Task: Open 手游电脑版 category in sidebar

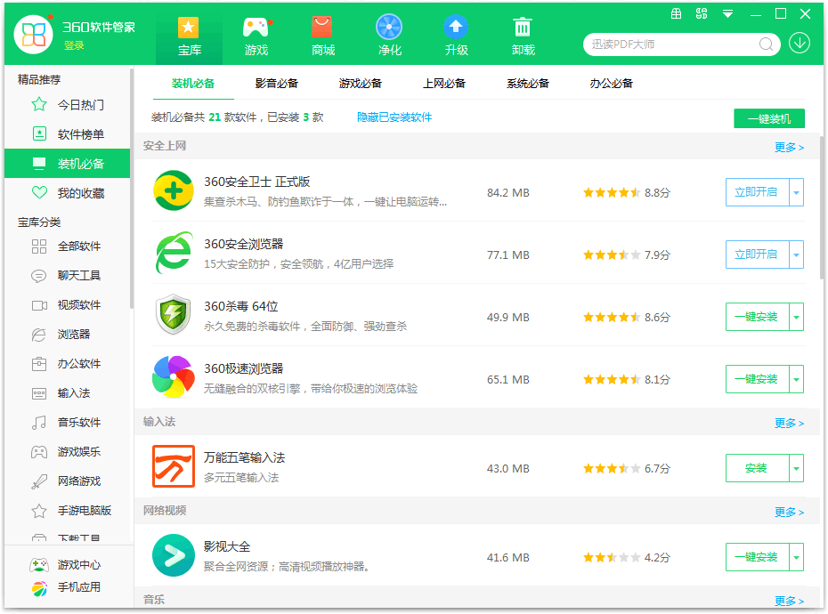Action: (67, 511)
